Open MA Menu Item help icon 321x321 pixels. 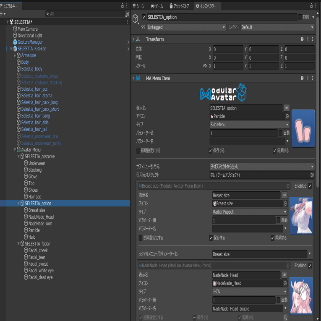point(302,78)
